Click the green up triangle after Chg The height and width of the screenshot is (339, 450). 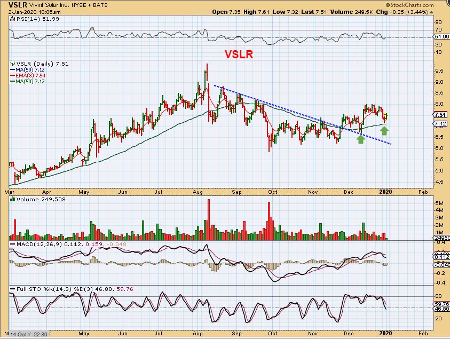432,12
